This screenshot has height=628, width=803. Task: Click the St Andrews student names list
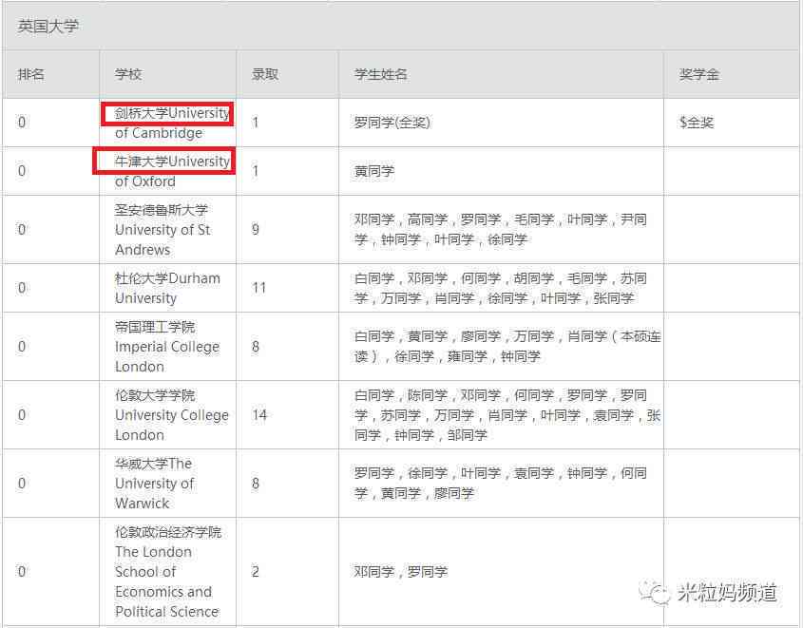[x=501, y=229]
